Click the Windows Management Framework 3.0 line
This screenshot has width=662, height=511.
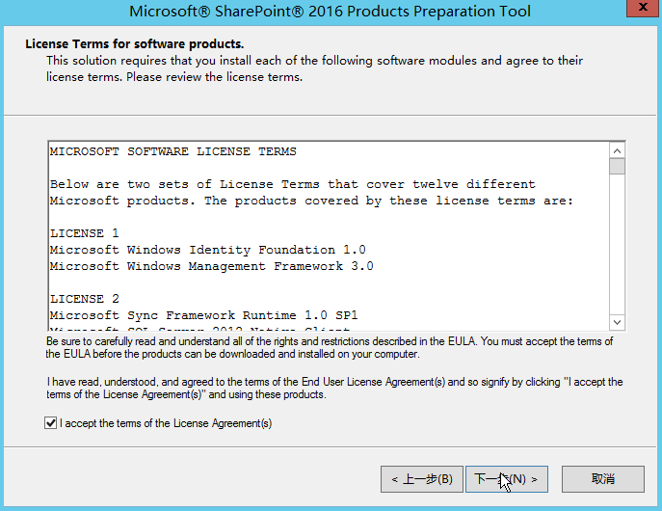coord(212,266)
